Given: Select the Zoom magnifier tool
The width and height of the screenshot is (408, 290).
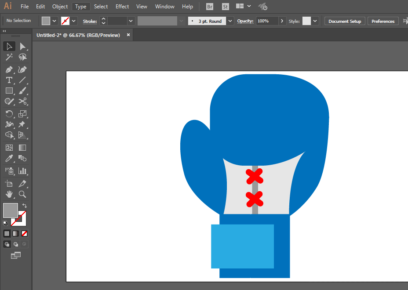Looking at the screenshot, I should click(22, 194).
